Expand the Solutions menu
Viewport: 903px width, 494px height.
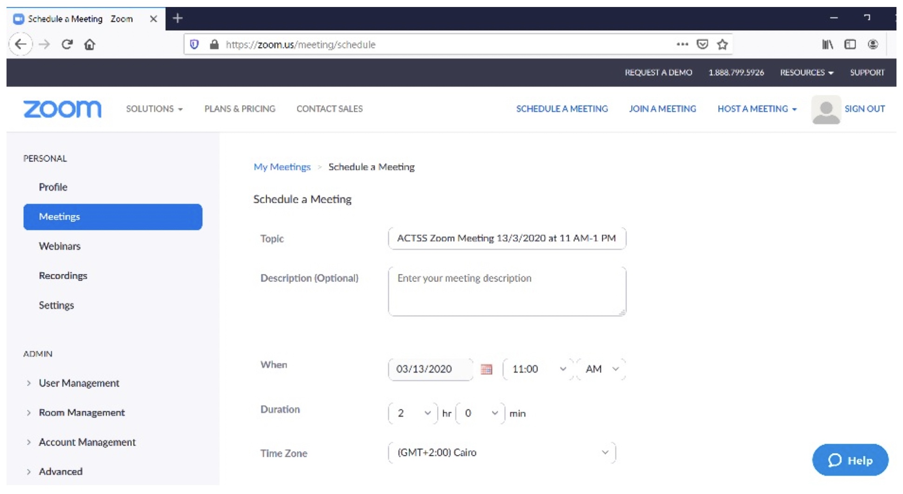click(154, 109)
